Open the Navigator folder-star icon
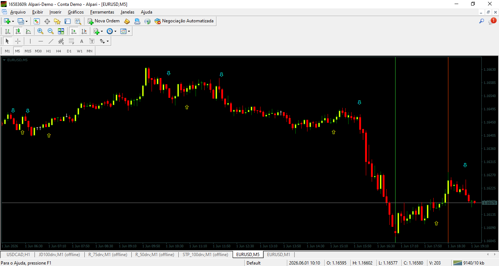 coord(57,21)
